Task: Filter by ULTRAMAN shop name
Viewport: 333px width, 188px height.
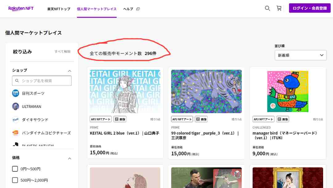Action: [32, 107]
